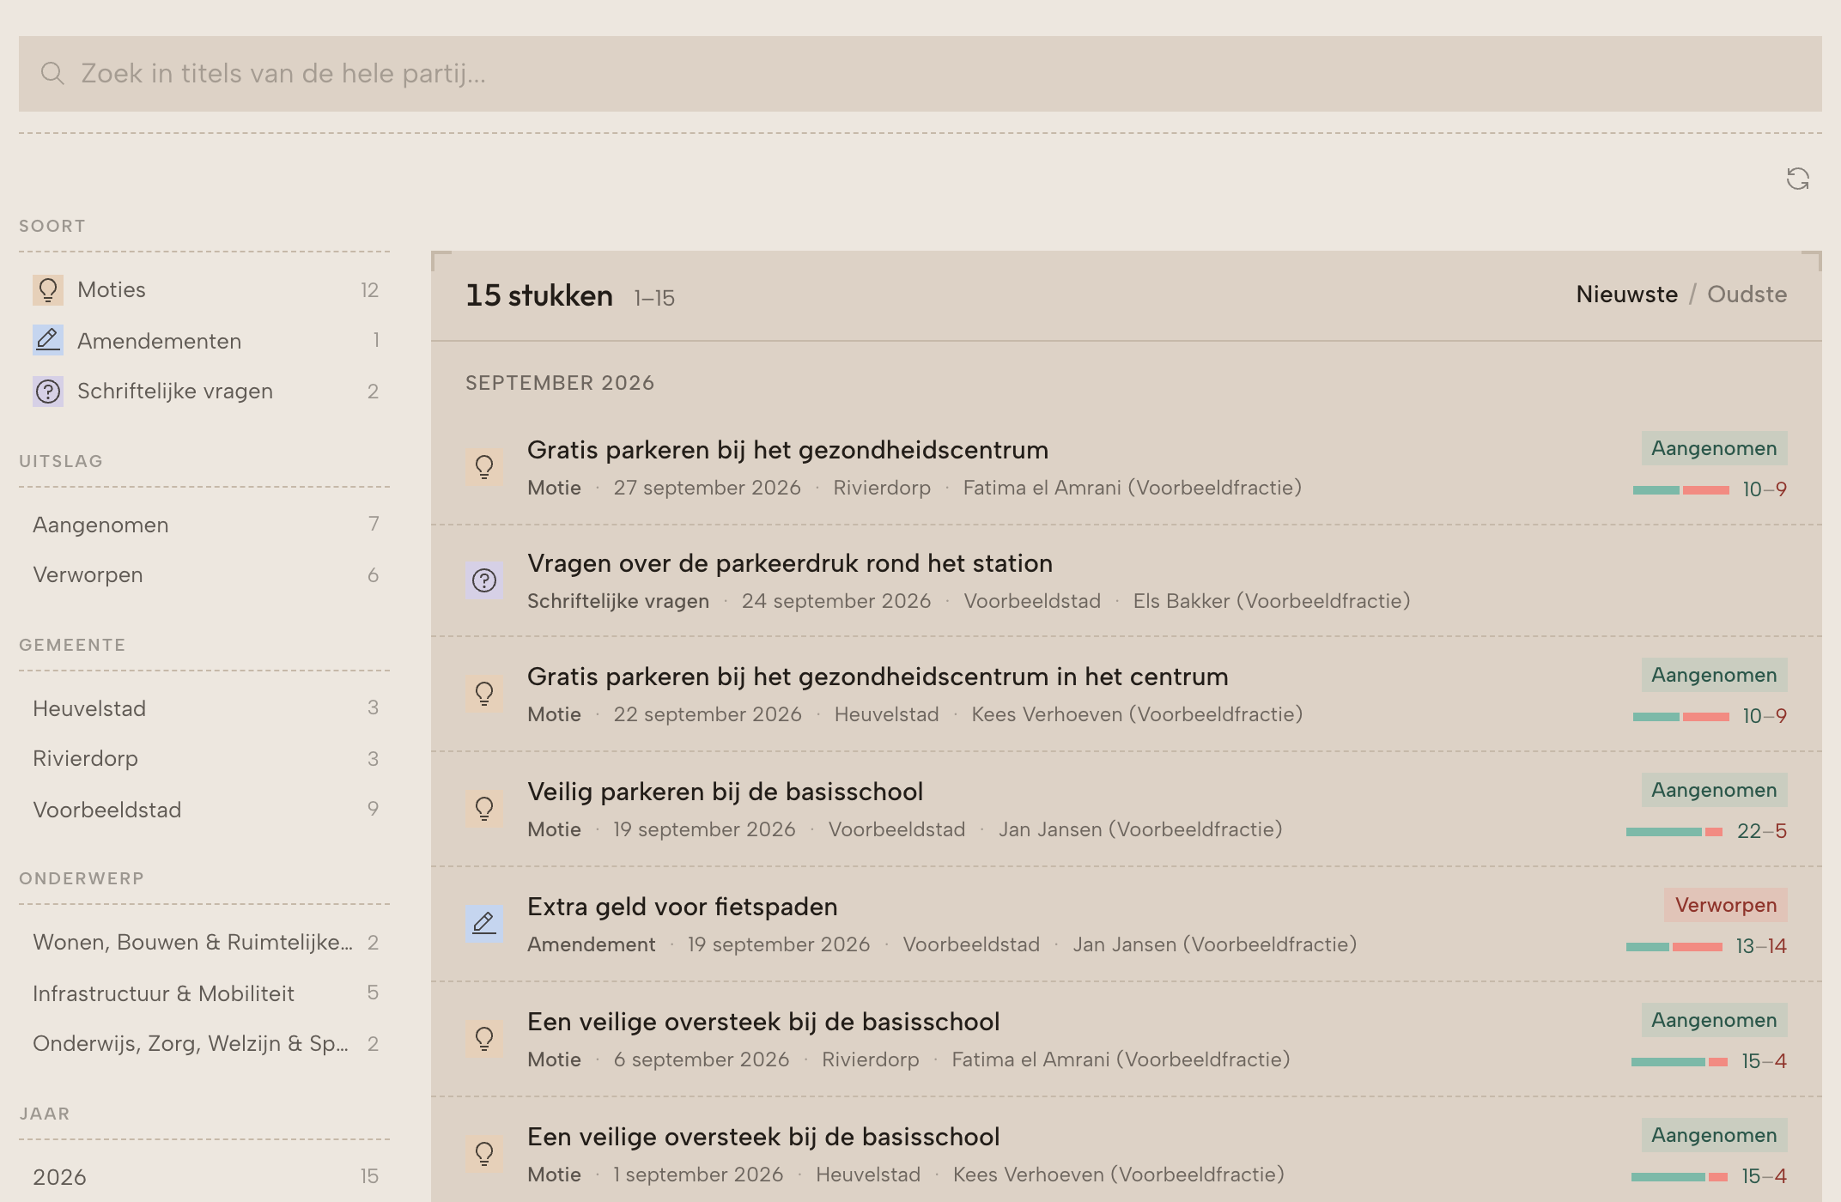
Task: Click the Verworpen badge on fietspaden amendement
Action: [x=1725, y=905]
